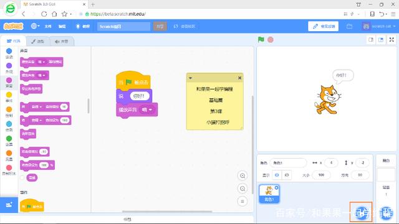The width and height of the screenshot is (399, 224).
Task: Click the Scratch logo in the menu bar
Action: (13, 26)
